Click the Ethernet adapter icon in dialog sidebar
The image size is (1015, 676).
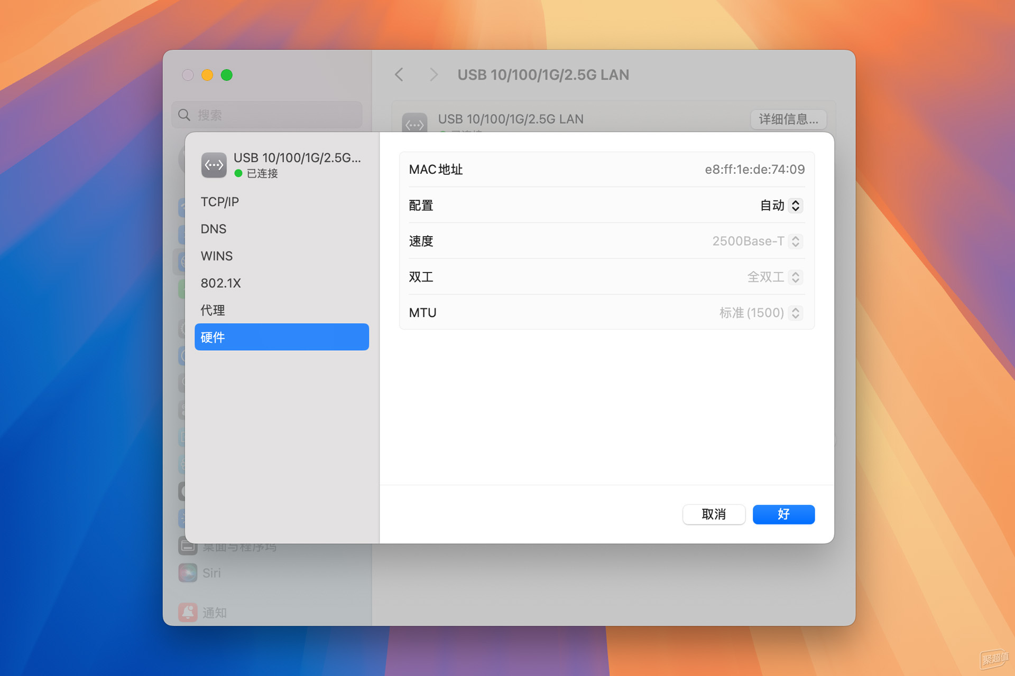[x=214, y=165]
